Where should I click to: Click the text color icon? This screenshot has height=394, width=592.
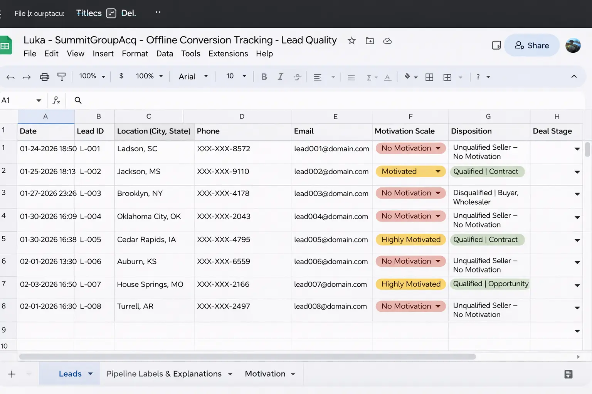pyautogui.click(x=388, y=77)
